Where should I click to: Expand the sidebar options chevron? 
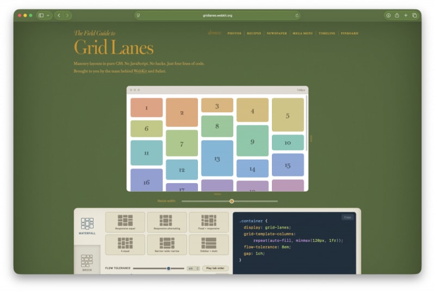tap(48, 15)
